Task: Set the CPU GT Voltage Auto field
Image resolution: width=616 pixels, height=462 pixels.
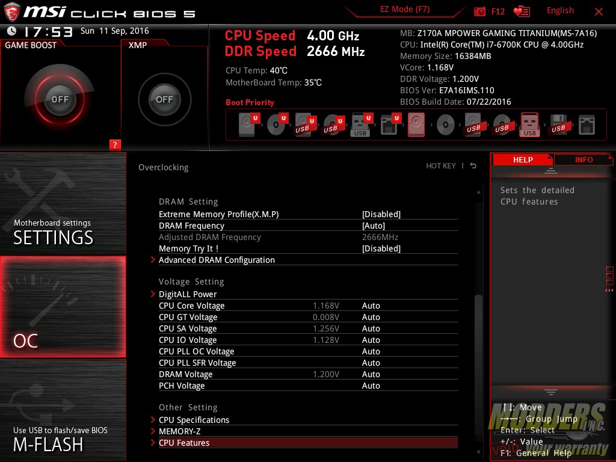Action: (x=371, y=317)
